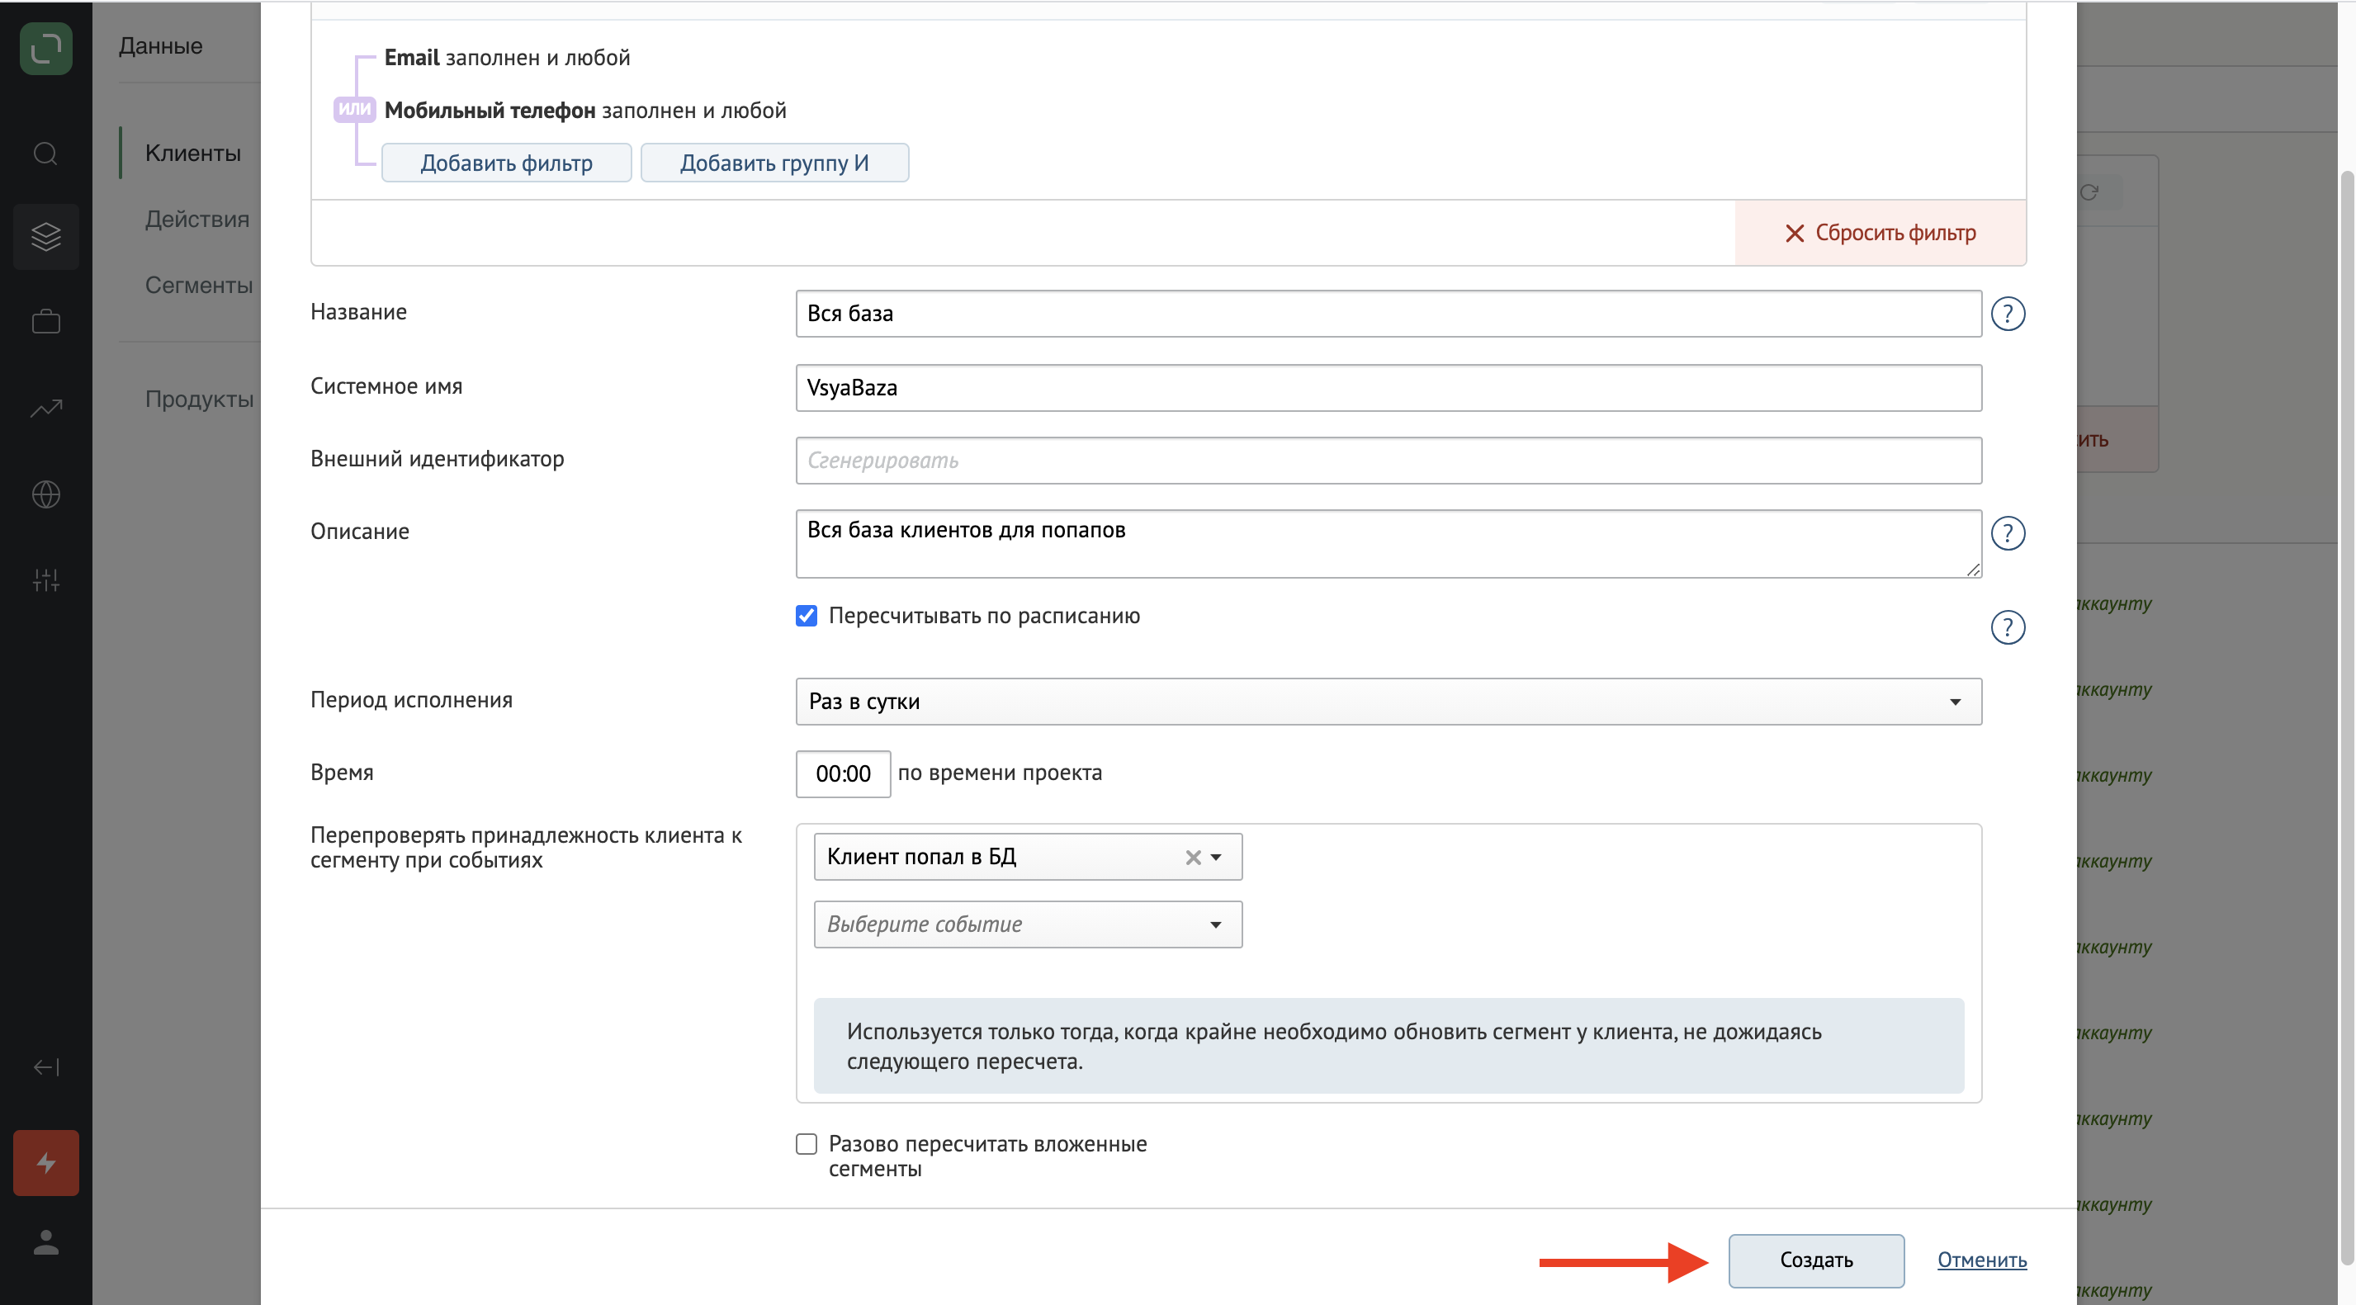Select the layers data icon in sidebar

click(x=45, y=236)
